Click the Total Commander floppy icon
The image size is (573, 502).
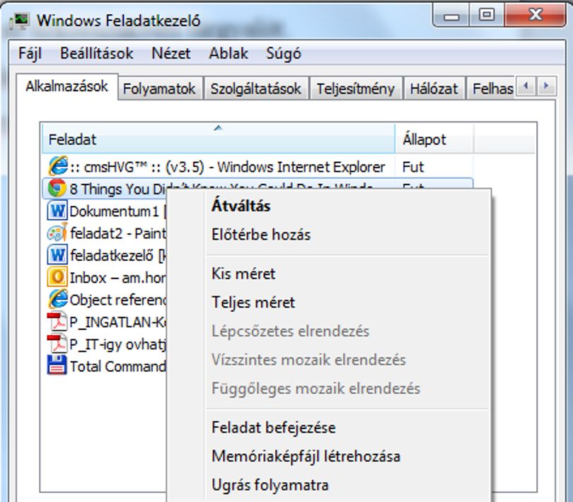(57, 366)
